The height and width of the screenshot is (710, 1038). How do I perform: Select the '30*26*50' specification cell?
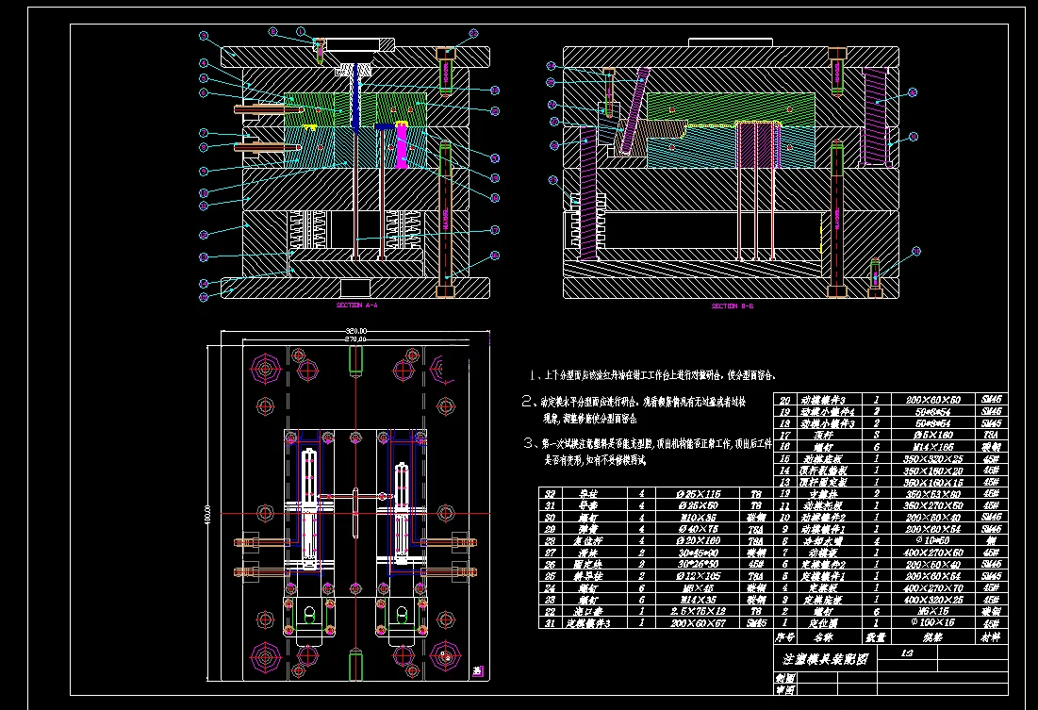(698, 564)
